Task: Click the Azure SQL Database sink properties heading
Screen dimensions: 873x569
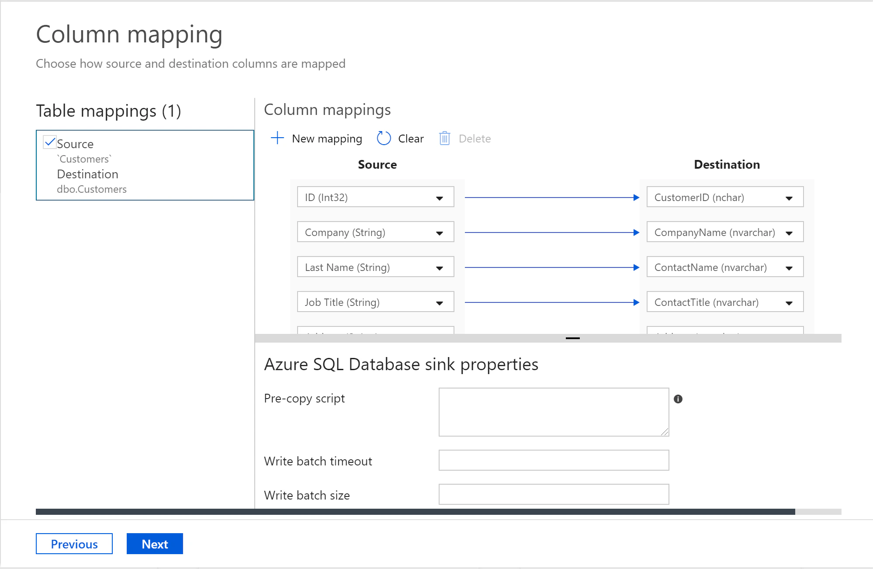Action: point(401,364)
